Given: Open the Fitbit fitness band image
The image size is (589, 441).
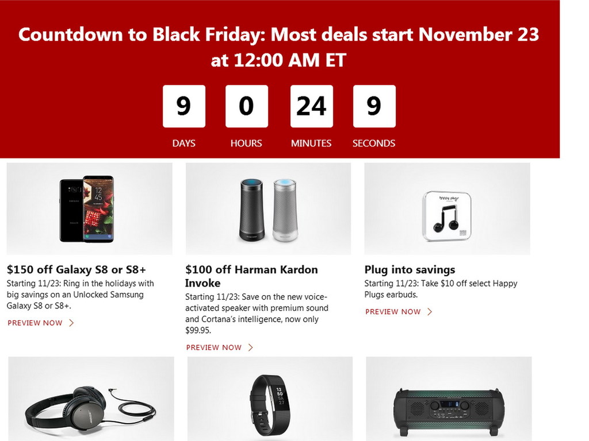Looking at the screenshot, I should [x=270, y=399].
